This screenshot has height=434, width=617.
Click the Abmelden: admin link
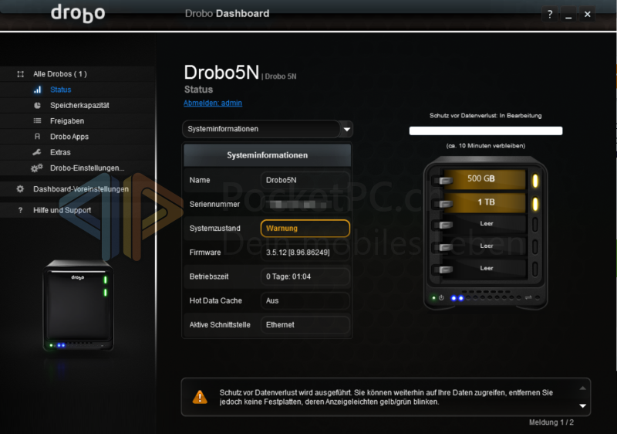coord(213,103)
